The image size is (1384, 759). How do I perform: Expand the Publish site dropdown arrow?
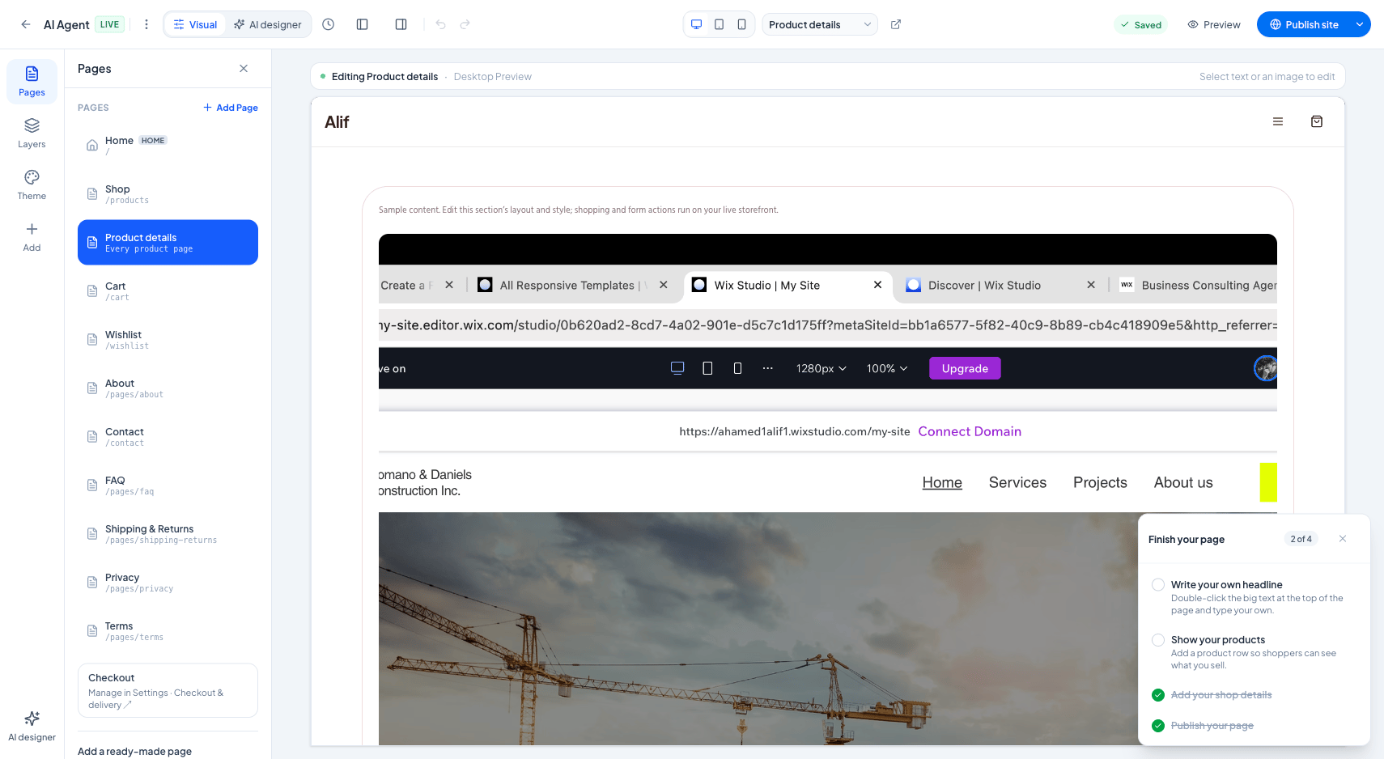tap(1360, 24)
